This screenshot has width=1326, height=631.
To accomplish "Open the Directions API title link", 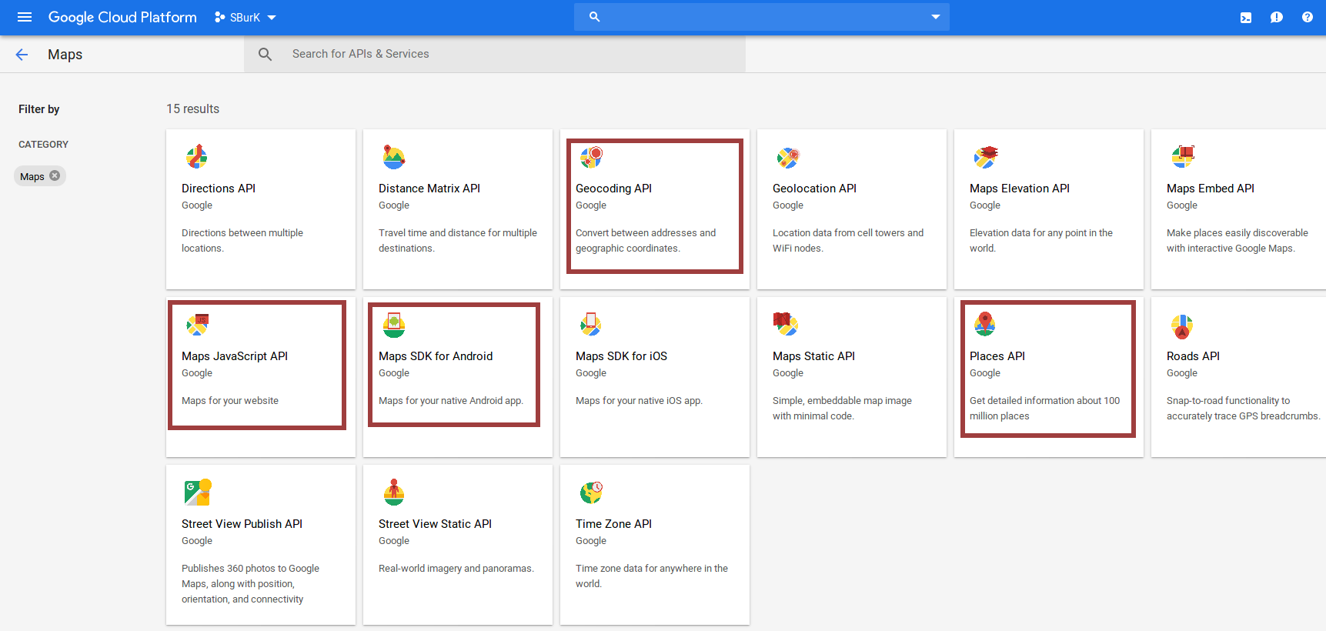I will click(219, 189).
